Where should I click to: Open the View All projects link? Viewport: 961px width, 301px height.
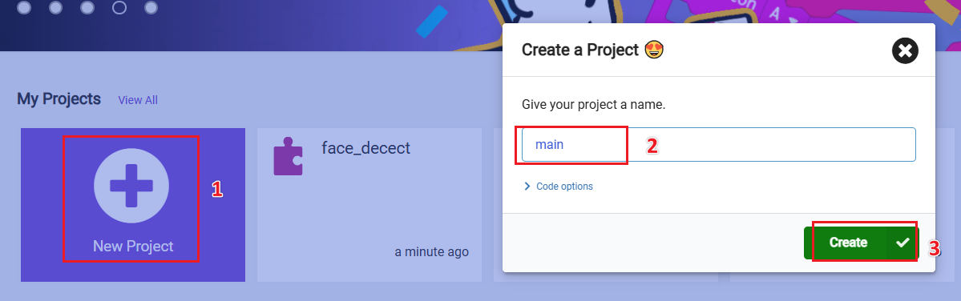click(x=138, y=100)
